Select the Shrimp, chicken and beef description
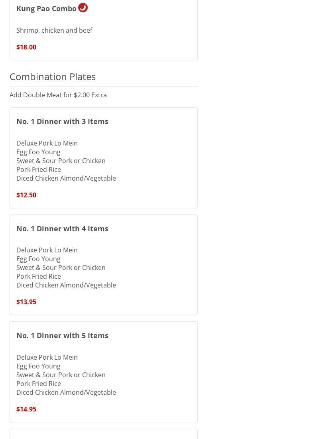Screen dimensions: 313x439 (x=54, y=30)
